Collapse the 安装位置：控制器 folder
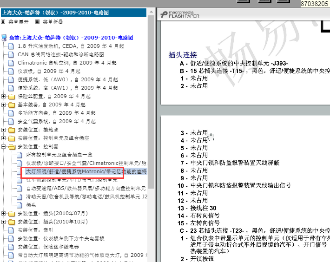 pos(3,146)
